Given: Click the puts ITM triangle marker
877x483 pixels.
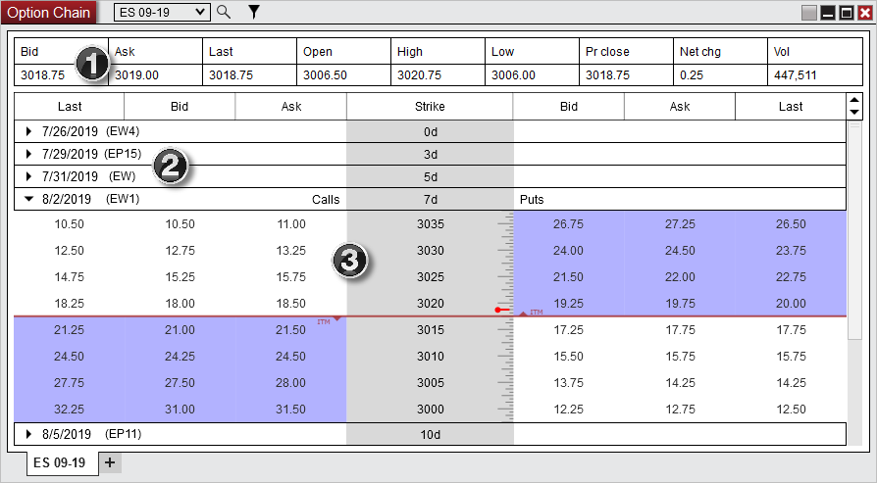Looking at the screenshot, I should click(524, 314).
